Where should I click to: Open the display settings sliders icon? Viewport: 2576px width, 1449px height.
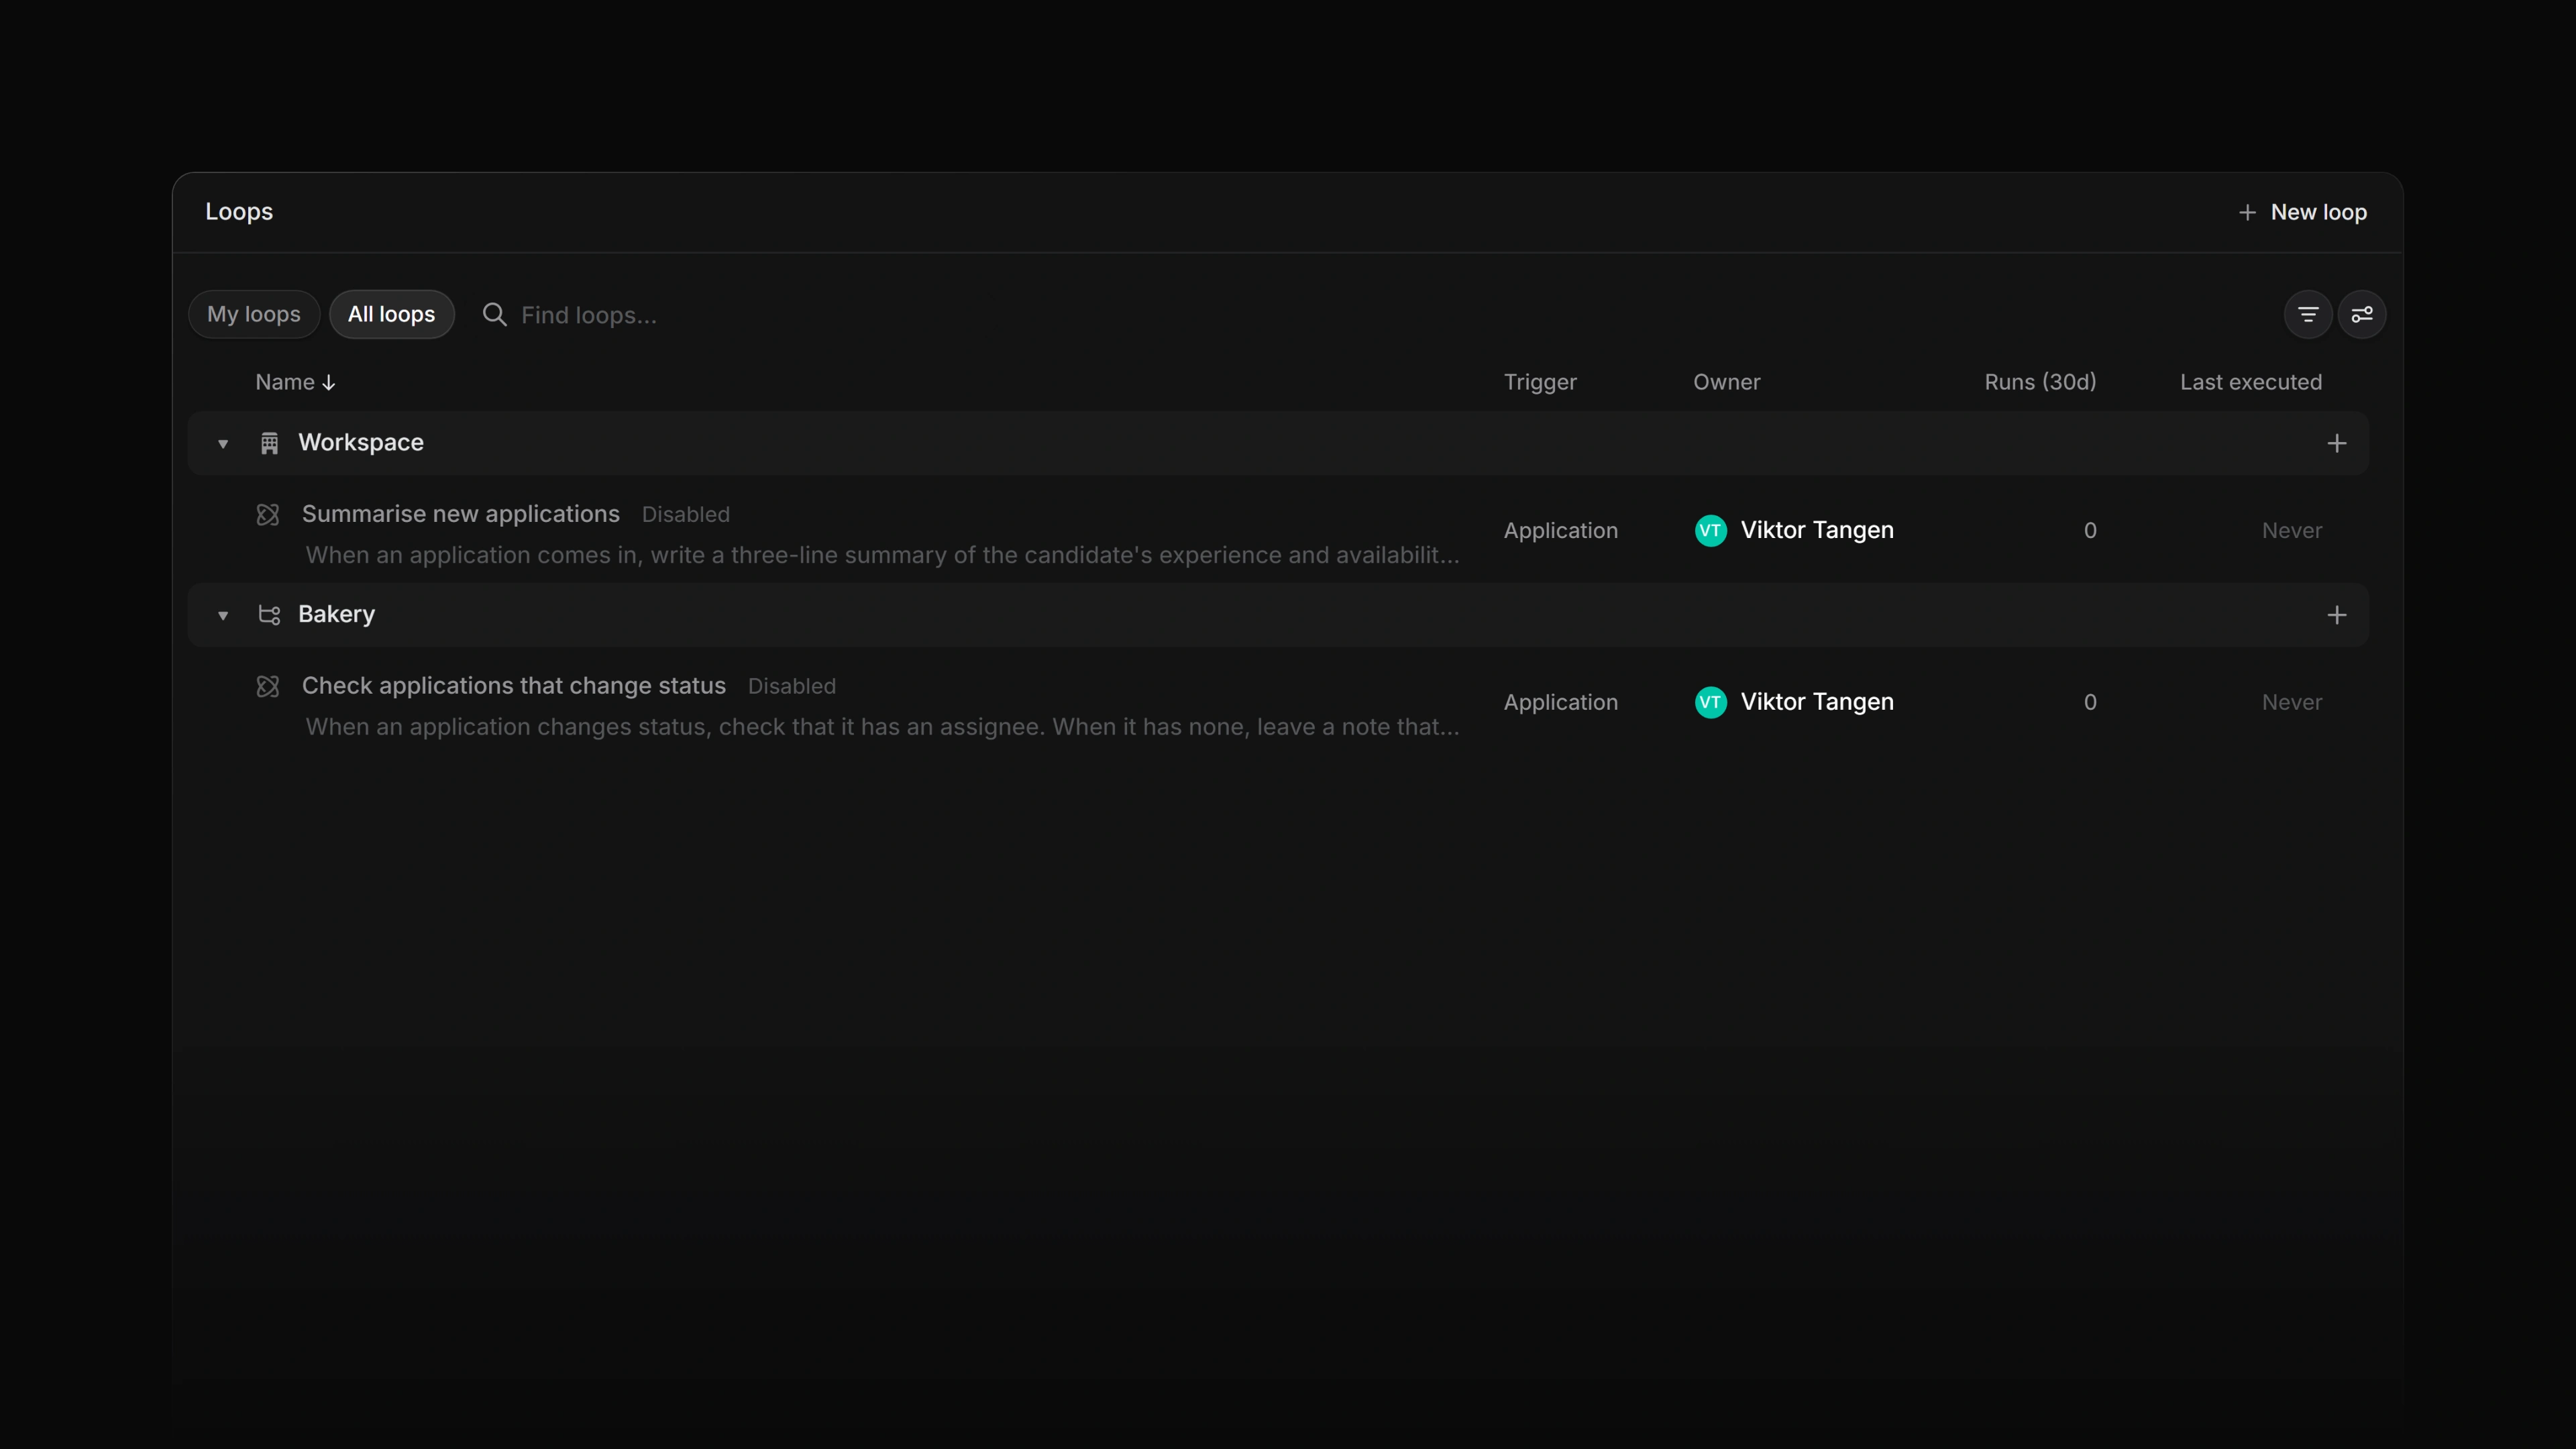pos(2362,315)
